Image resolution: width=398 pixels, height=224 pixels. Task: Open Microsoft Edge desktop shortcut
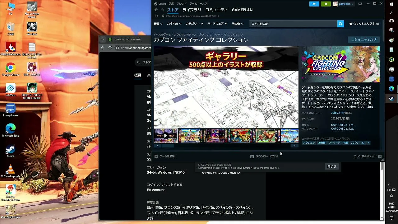tap(11, 130)
